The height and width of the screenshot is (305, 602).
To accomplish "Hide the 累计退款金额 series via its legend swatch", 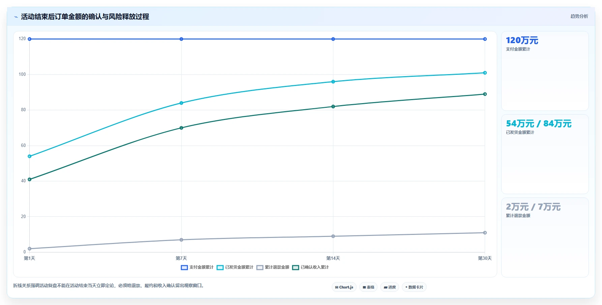I will (x=260, y=268).
